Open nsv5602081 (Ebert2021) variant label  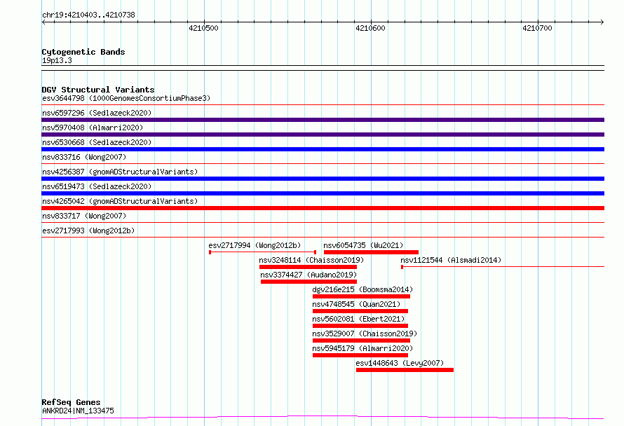pyautogui.click(x=358, y=319)
